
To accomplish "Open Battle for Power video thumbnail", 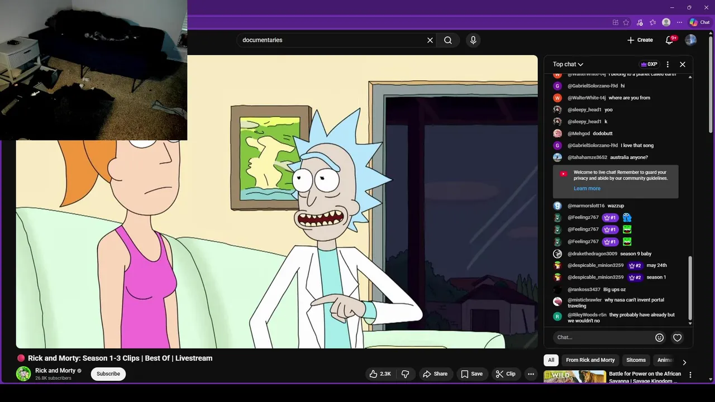I will coord(575,376).
